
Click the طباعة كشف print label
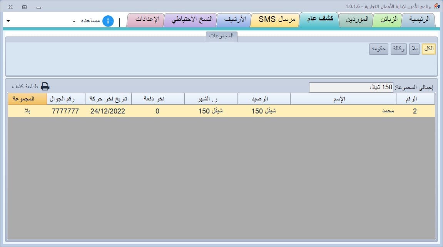click(25, 87)
